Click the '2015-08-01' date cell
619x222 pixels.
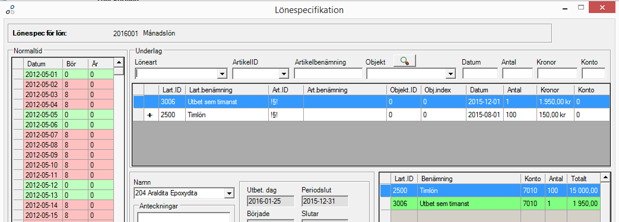pyautogui.click(x=485, y=114)
